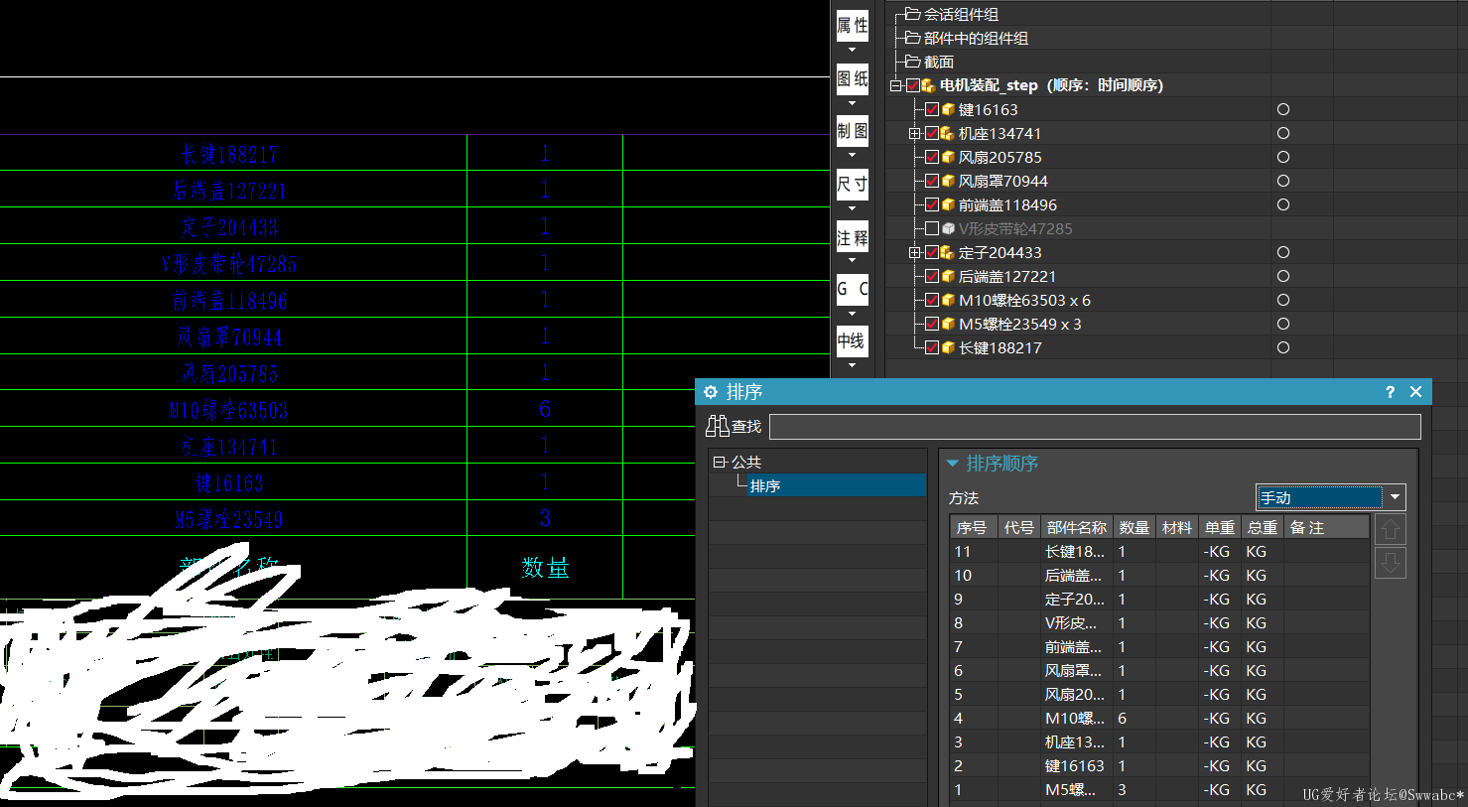This screenshot has width=1468, height=807.
Task: Click the 部件中的组件组 folder icon
Action: tap(912, 38)
